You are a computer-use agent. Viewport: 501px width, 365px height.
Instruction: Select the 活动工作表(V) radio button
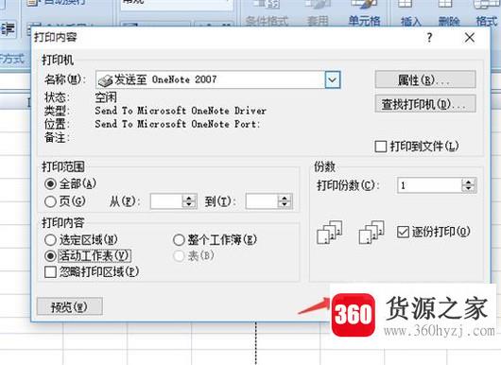click(50, 255)
